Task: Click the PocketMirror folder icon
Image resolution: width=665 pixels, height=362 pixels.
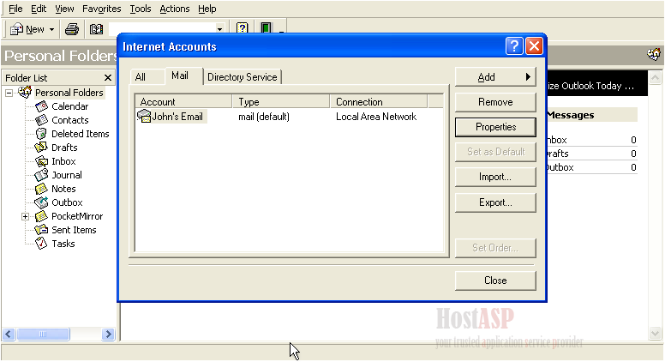Action: (41, 216)
